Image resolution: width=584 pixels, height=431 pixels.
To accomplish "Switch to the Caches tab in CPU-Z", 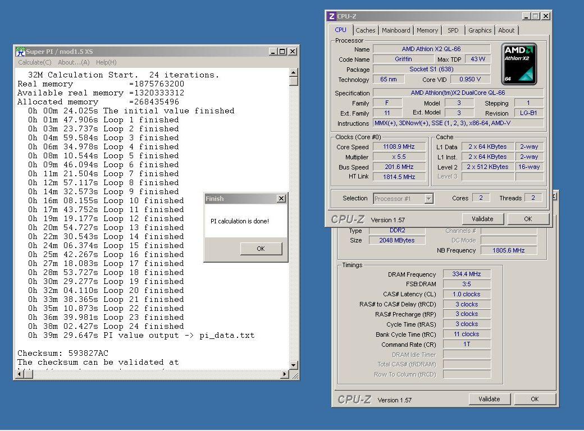I will 366,30.
